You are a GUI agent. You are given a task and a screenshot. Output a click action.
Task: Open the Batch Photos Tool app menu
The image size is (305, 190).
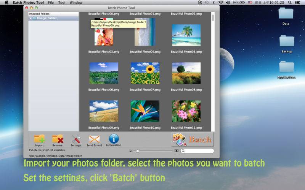coord(28,3)
